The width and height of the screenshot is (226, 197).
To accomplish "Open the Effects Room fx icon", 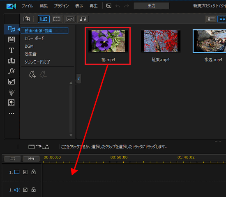I will (12, 71).
